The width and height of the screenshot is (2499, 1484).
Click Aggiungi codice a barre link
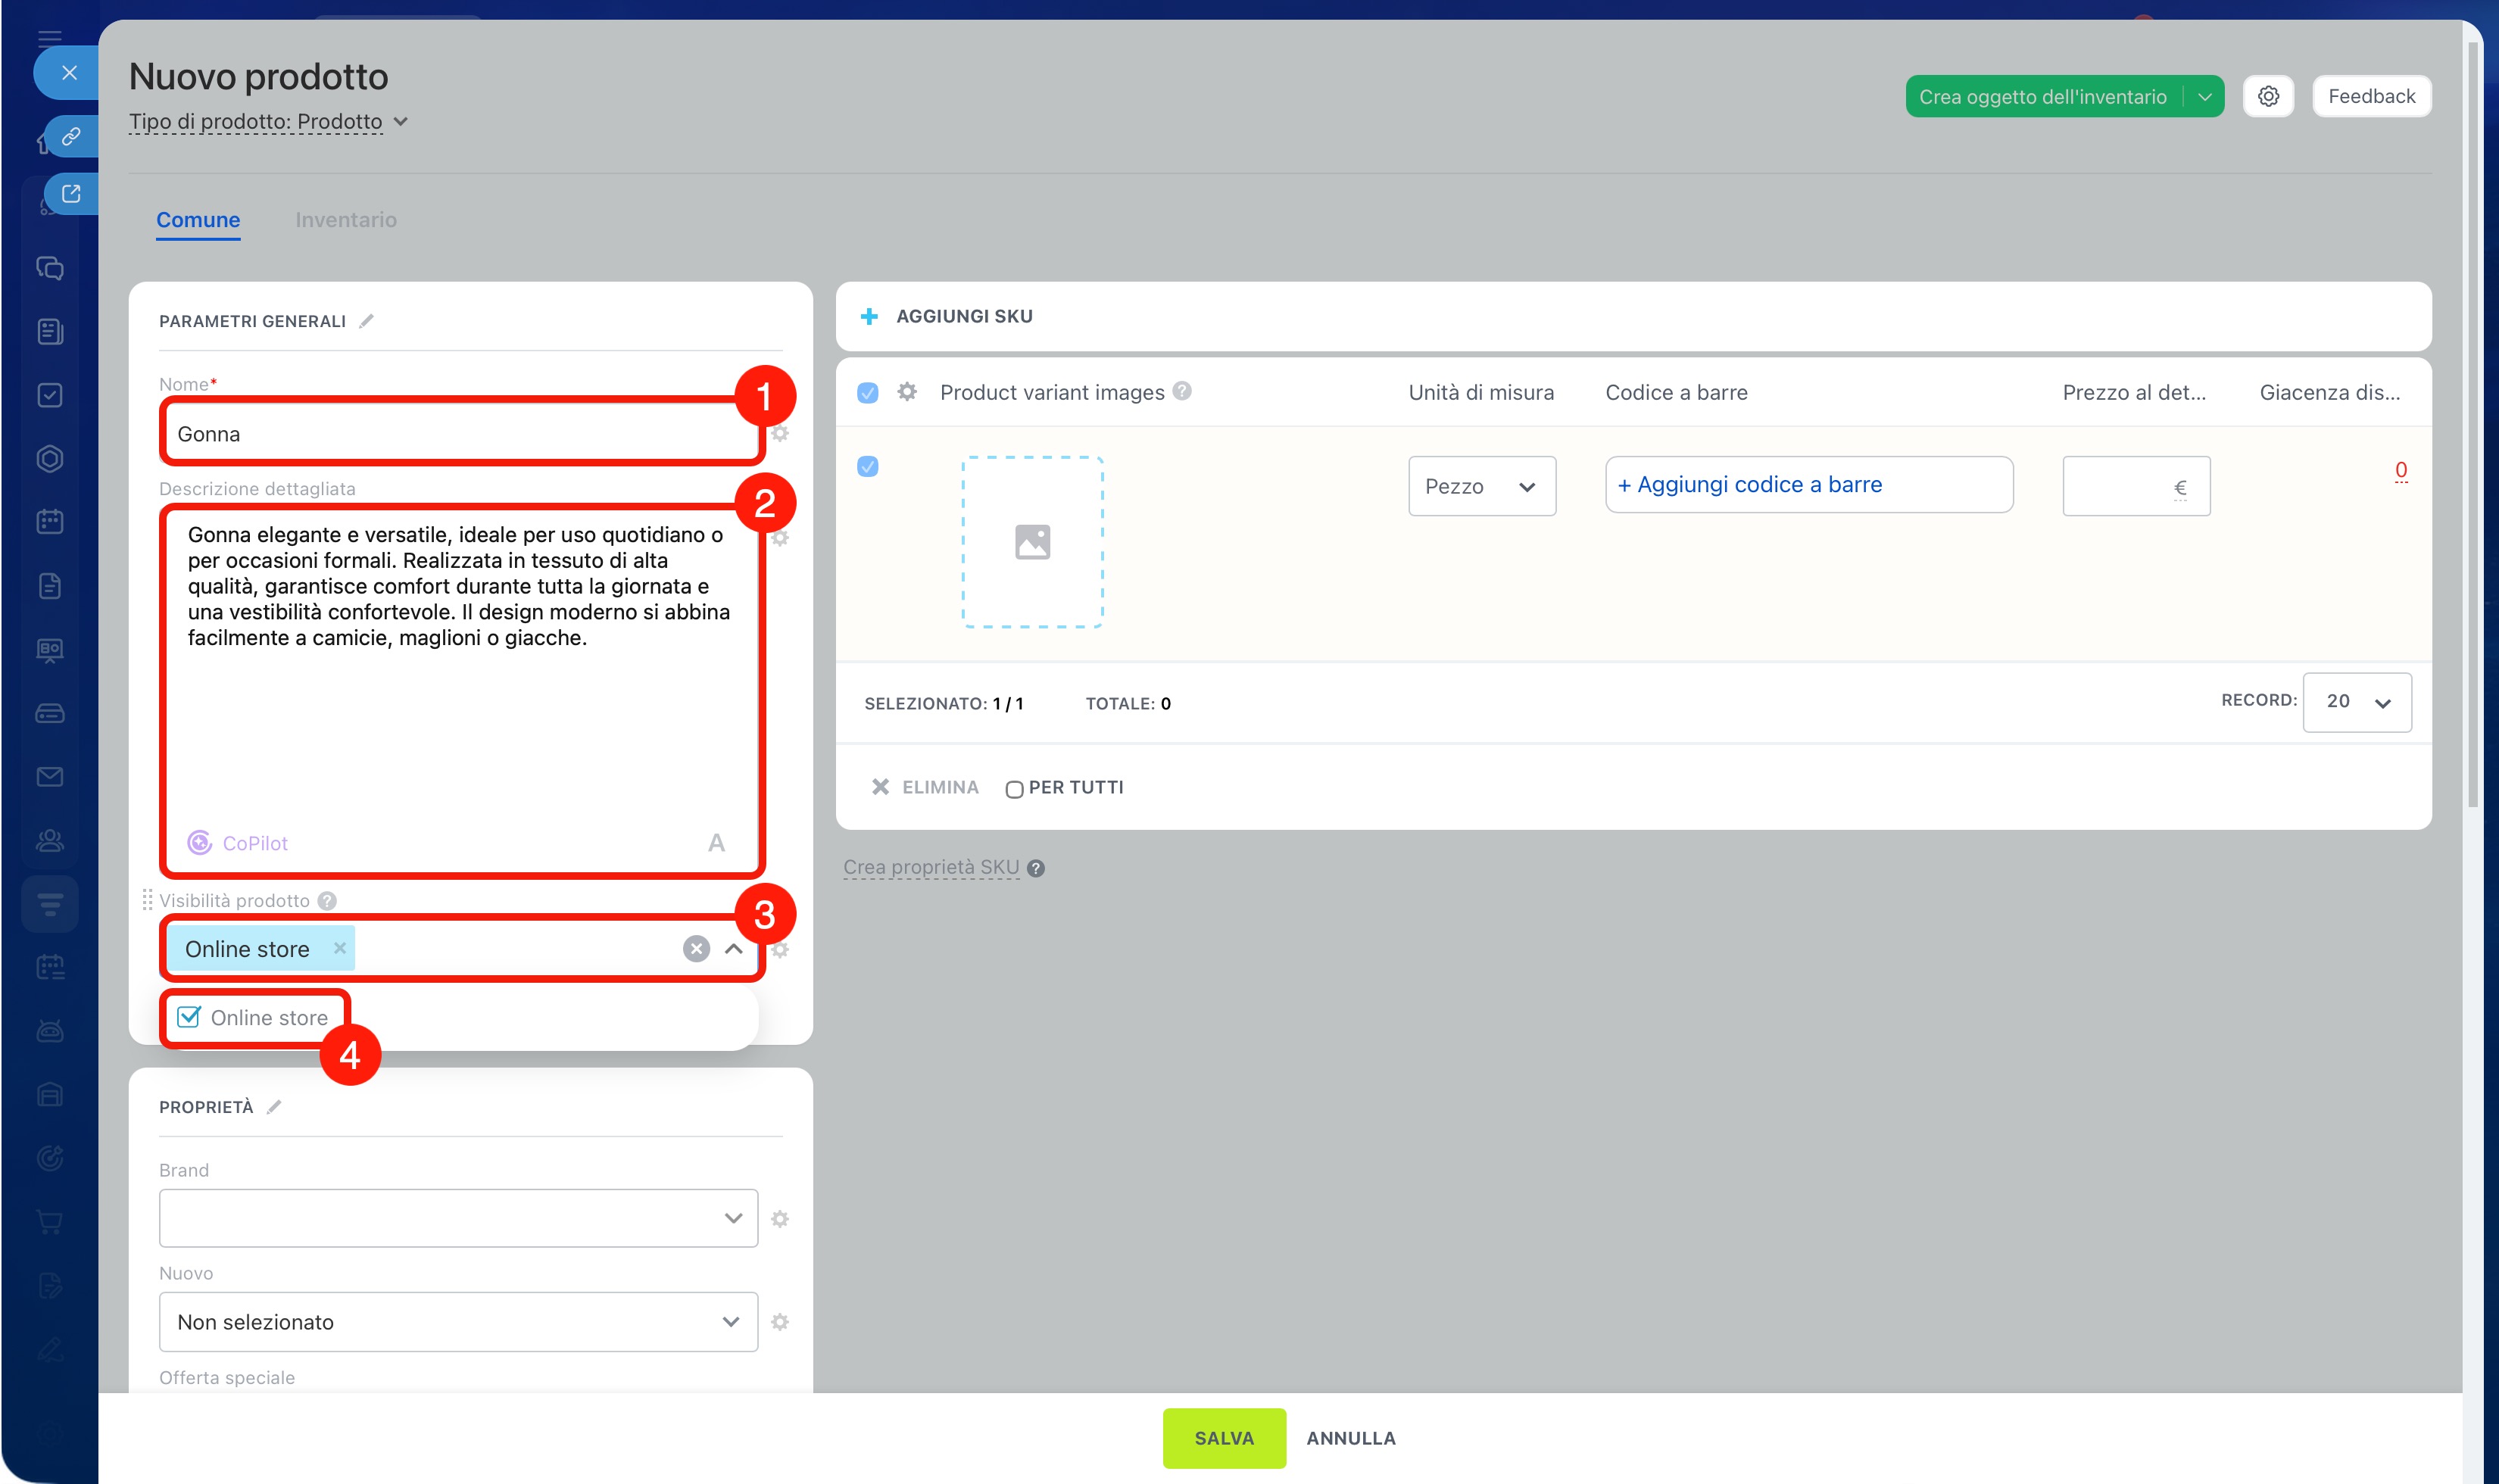pyautogui.click(x=1750, y=485)
